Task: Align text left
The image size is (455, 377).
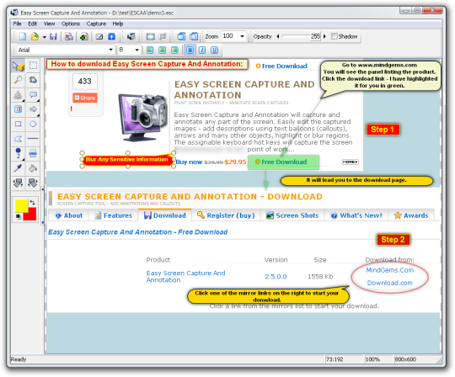Action: pos(150,50)
